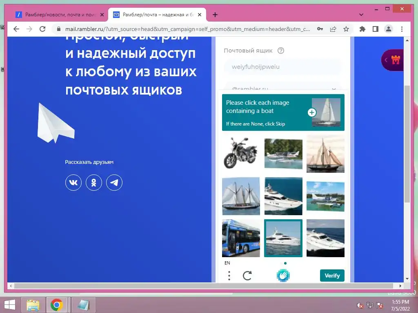This screenshot has height=313, width=418.
Task: Open the side widget with castle icon
Action: tap(392, 60)
